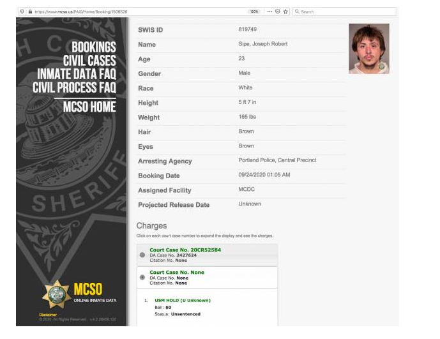The height and width of the screenshot is (339, 440).
Task: Click the shield tracking protection icon
Action: click(x=22, y=11)
